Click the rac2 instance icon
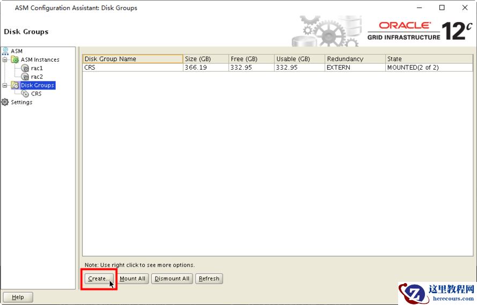 click(25, 77)
